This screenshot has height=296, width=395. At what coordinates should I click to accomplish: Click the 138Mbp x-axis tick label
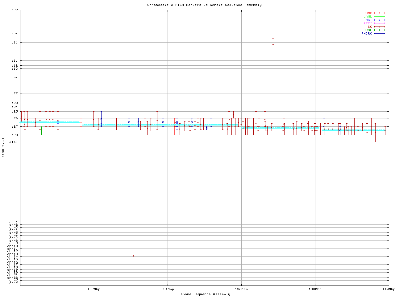point(315,289)
